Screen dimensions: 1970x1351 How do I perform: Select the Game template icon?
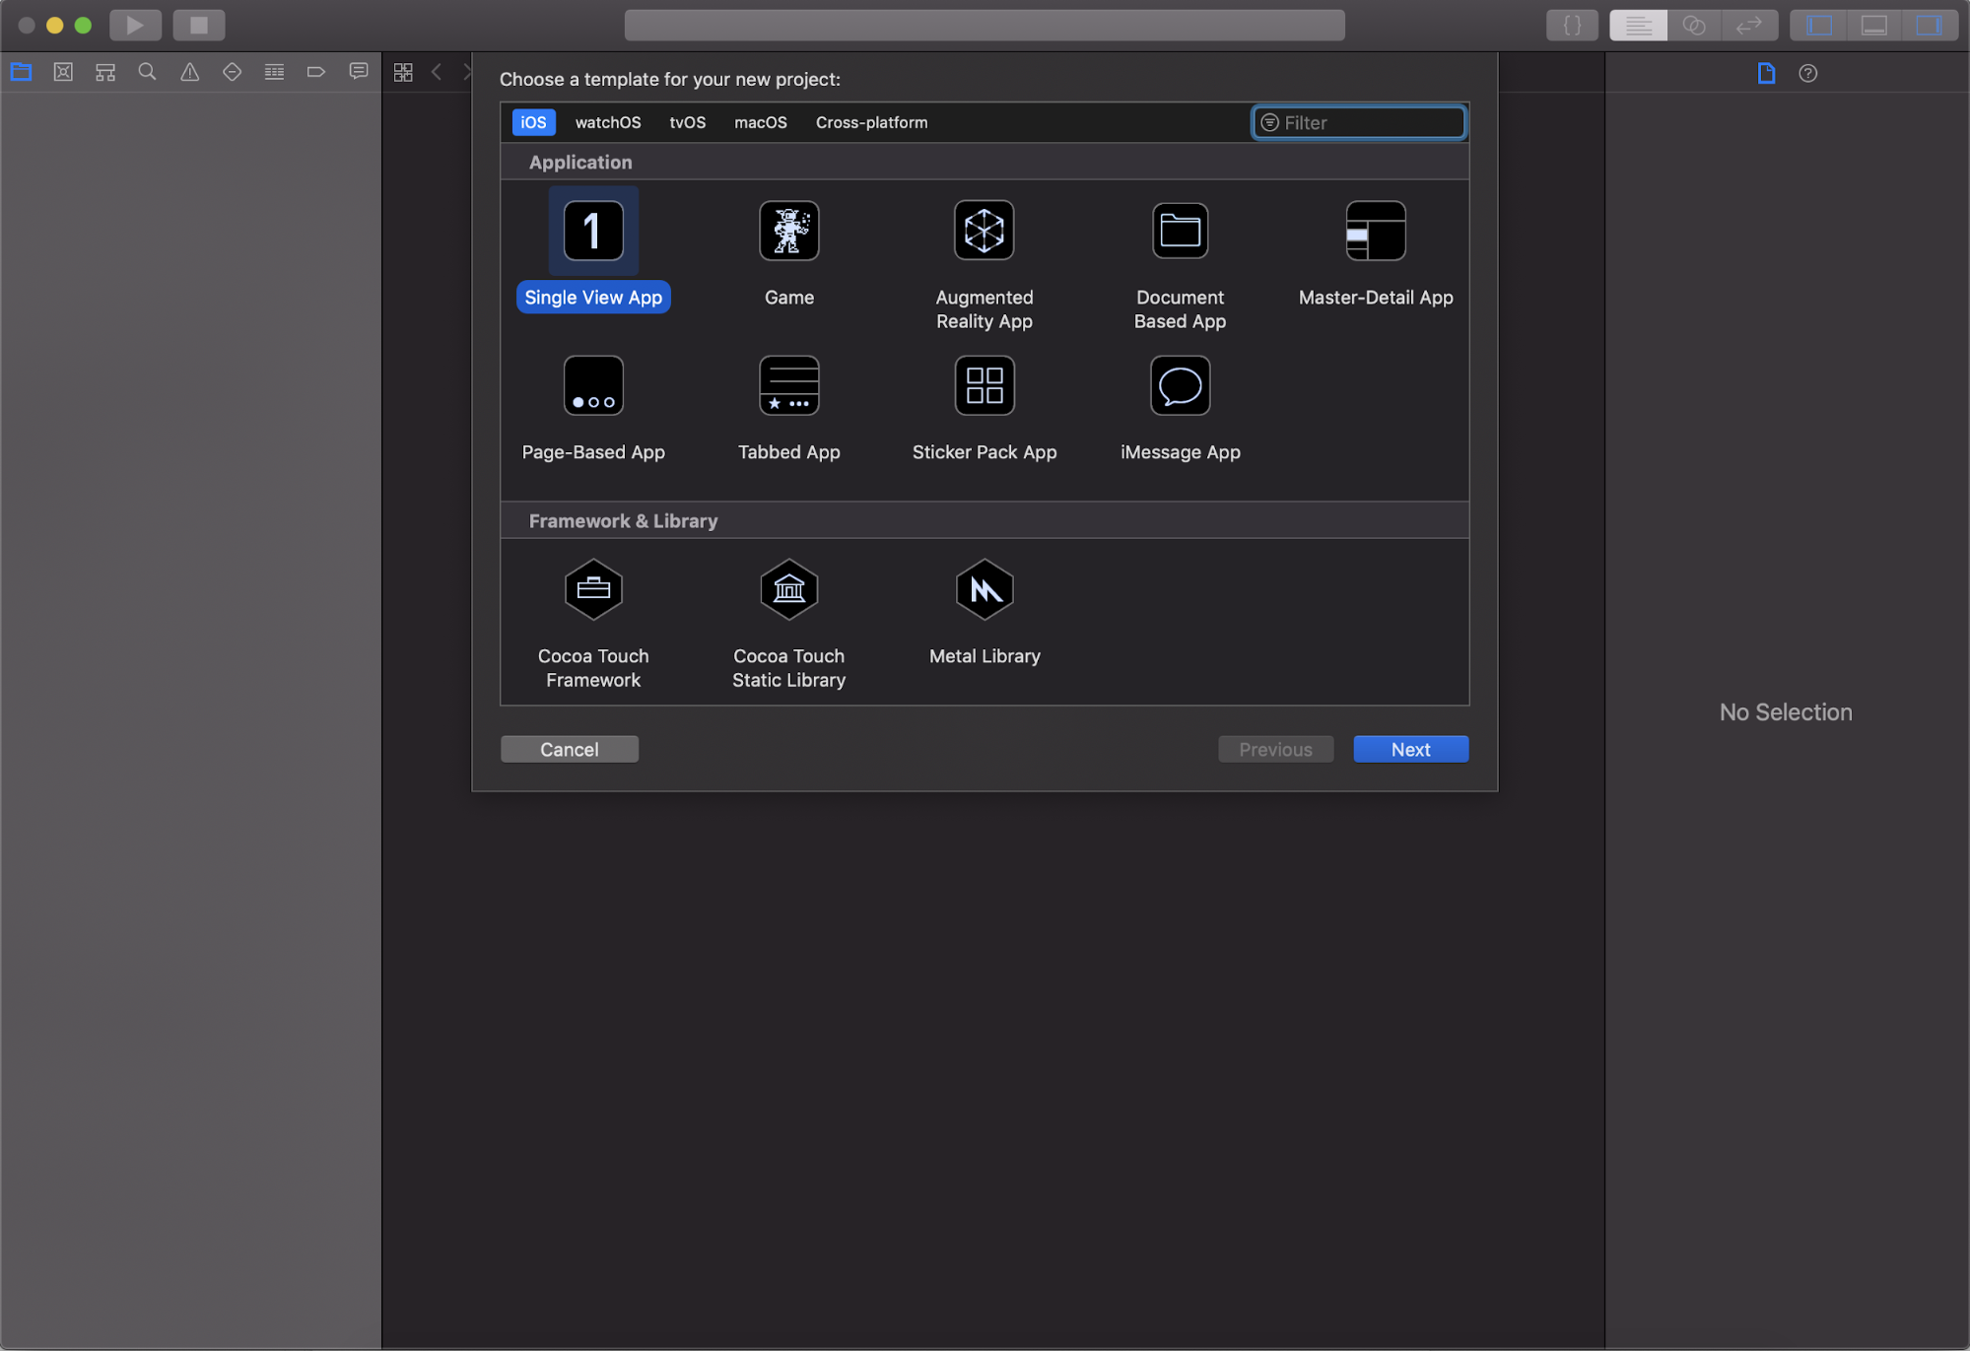[788, 232]
